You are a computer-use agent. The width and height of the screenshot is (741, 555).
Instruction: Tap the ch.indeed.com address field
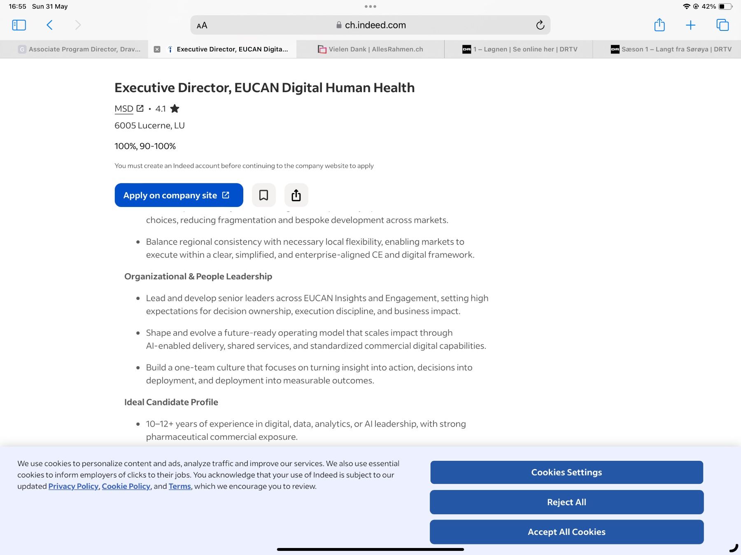(370, 25)
